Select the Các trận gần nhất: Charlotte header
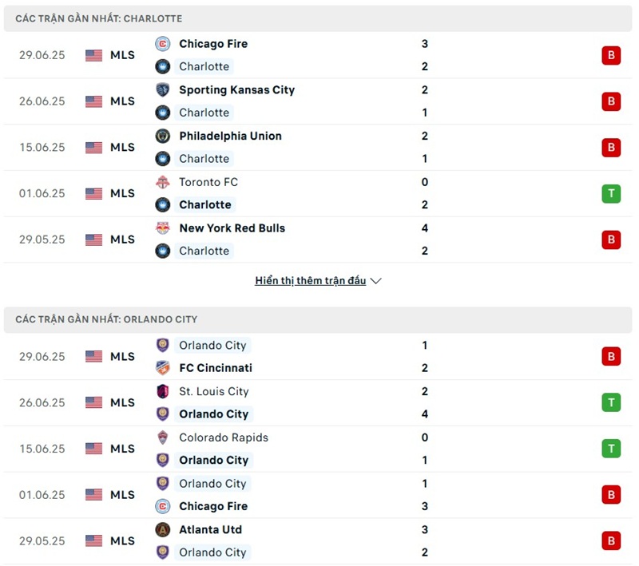Viewport: 639px width, 566px height. coord(318,18)
